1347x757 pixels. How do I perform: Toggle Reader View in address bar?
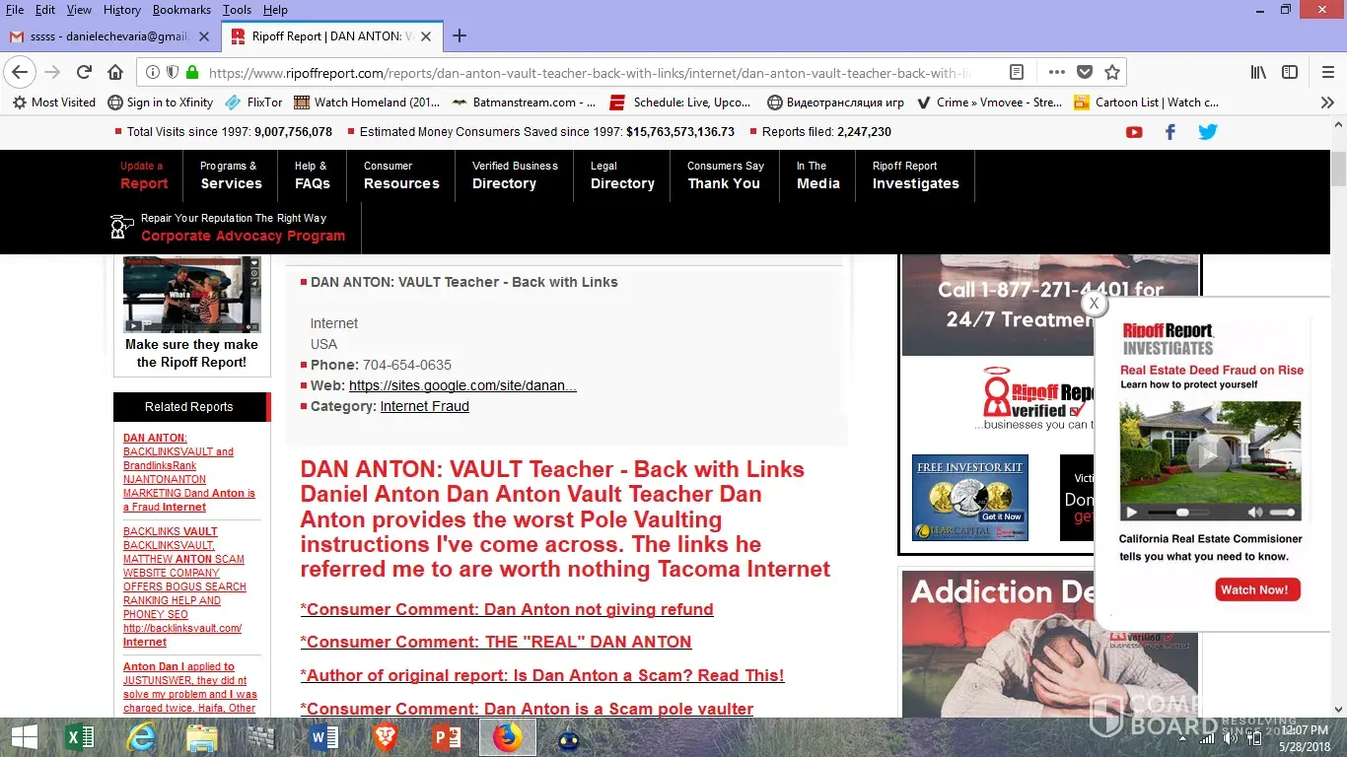tap(1017, 72)
